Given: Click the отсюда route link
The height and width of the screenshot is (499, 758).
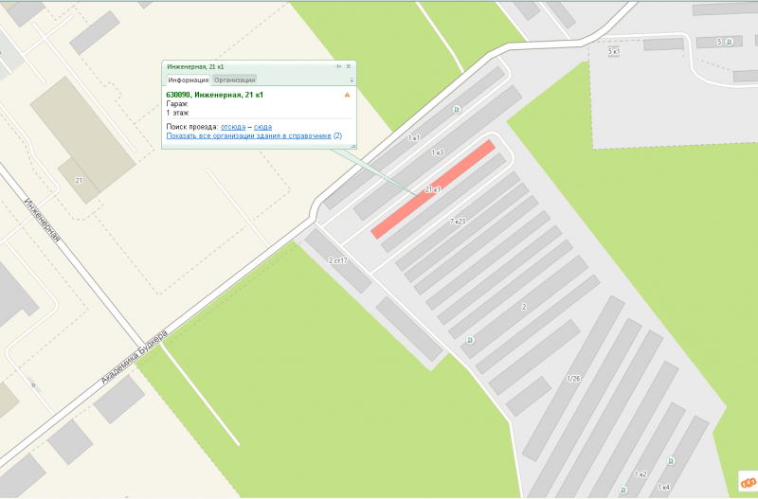Looking at the screenshot, I should coord(233,127).
